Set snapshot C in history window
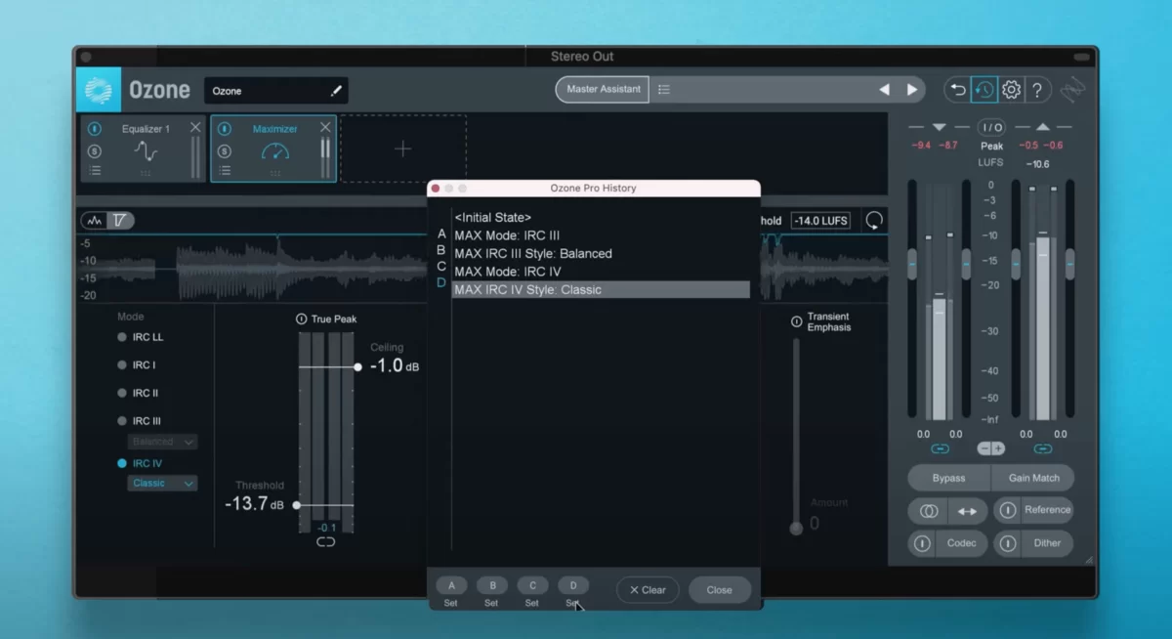This screenshot has height=639, width=1172. click(x=532, y=586)
